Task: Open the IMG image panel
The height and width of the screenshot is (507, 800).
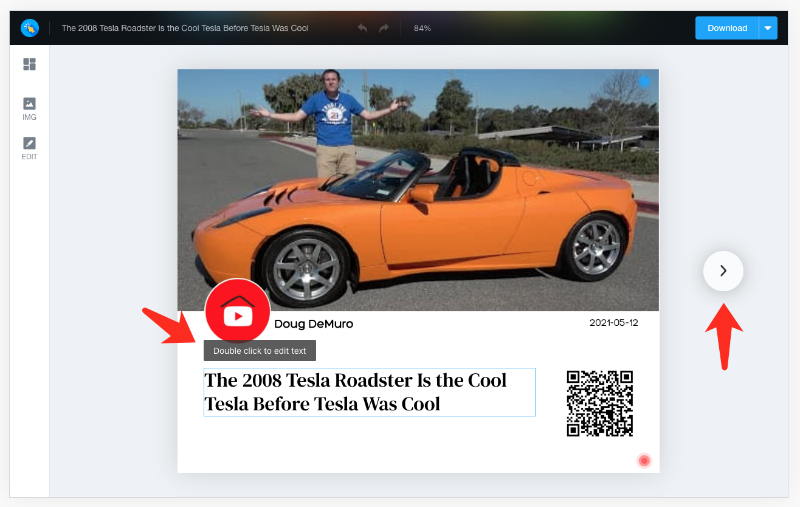Action: (x=29, y=109)
